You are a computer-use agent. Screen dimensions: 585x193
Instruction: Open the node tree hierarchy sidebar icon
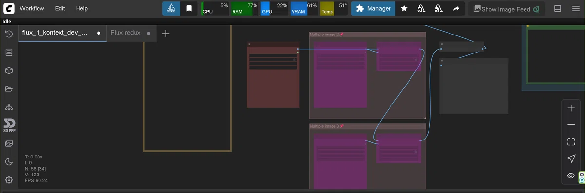tap(9, 107)
